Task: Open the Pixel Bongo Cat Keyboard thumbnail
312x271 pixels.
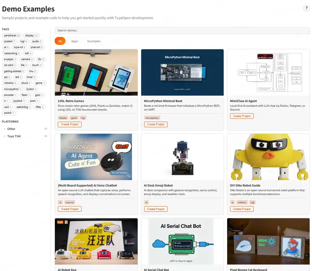Action: coord(268,241)
